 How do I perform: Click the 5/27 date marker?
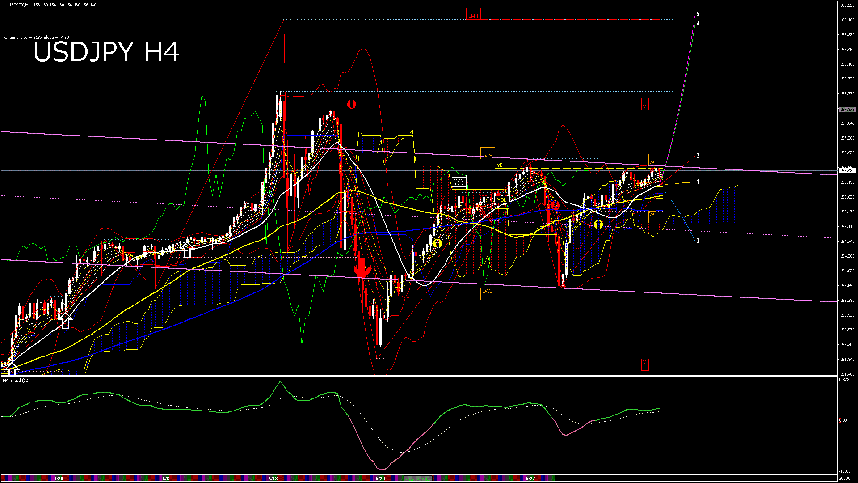(530, 479)
